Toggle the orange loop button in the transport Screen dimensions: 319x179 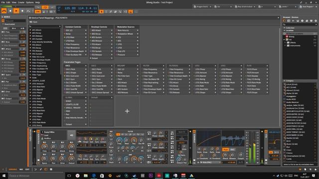(45, 7)
